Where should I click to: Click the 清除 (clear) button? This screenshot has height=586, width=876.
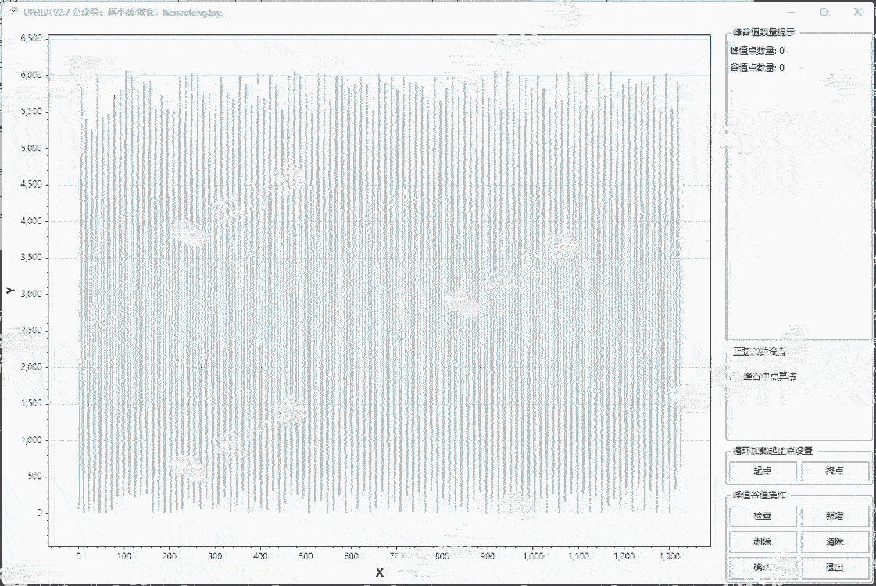pos(835,541)
